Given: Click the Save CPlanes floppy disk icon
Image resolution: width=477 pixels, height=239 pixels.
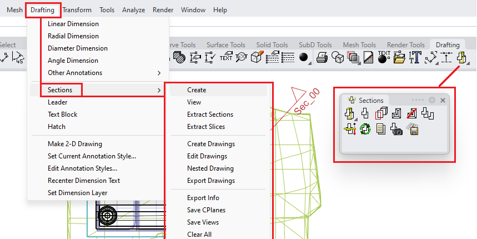Looking at the screenshot, I should tap(412, 130).
